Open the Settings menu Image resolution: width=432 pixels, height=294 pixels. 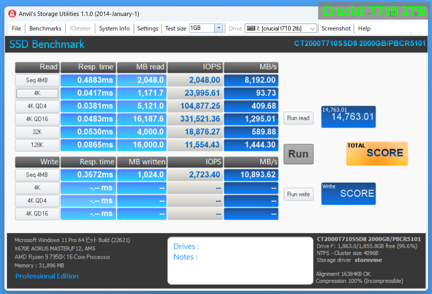tap(148, 28)
